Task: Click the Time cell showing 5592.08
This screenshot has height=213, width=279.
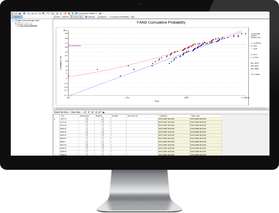Action: [x=63, y=132]
